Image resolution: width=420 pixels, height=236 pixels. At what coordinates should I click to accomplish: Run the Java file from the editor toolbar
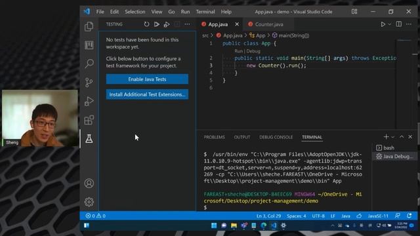pos(383,24)
